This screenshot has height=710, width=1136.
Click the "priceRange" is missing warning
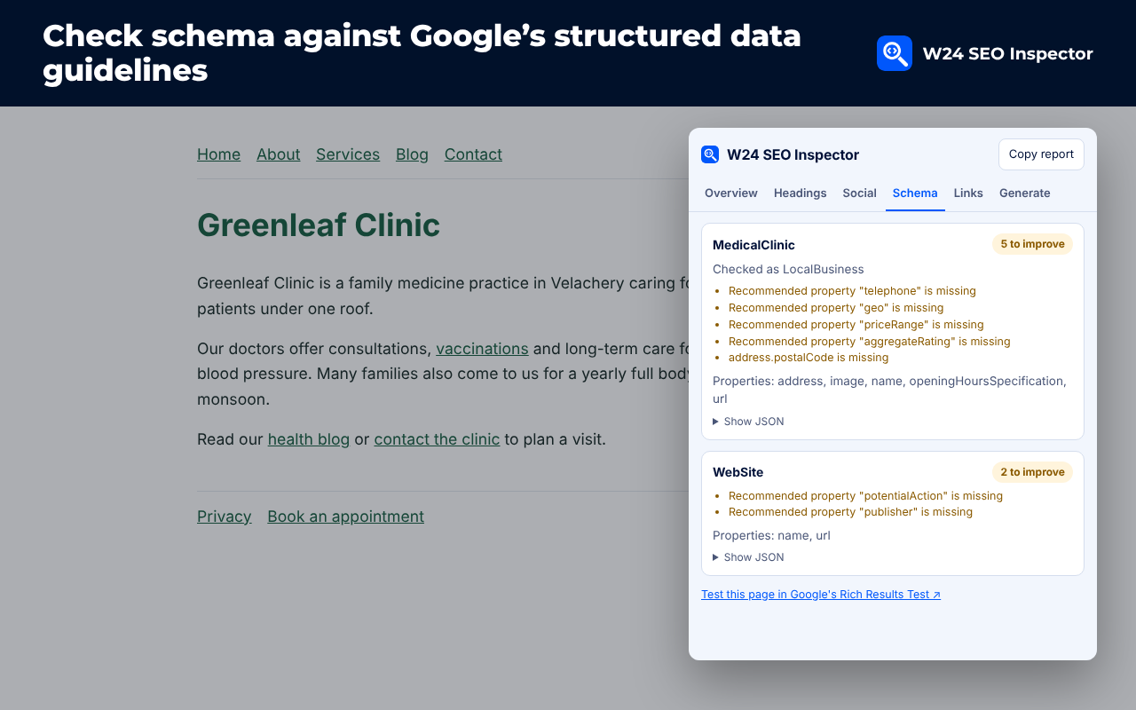point(856,325)
